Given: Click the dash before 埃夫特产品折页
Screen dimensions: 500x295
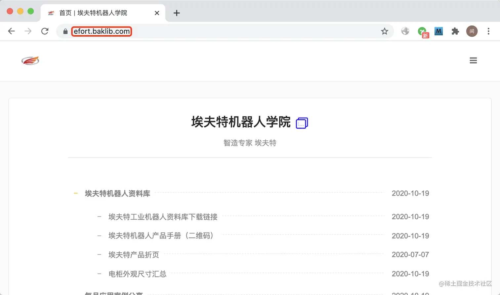Looking at the screenshot, I should 99,255.
